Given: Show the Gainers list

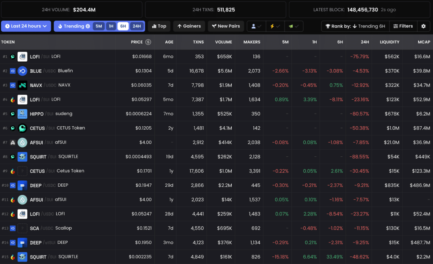Looking at the screenshot, I should click(x=189, y=26).
